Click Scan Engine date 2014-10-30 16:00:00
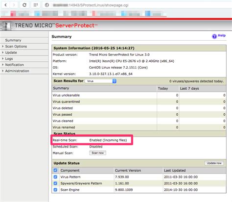The width and height of the screenshot is (232, 202). pyautogui.click(x=181, y=190)
